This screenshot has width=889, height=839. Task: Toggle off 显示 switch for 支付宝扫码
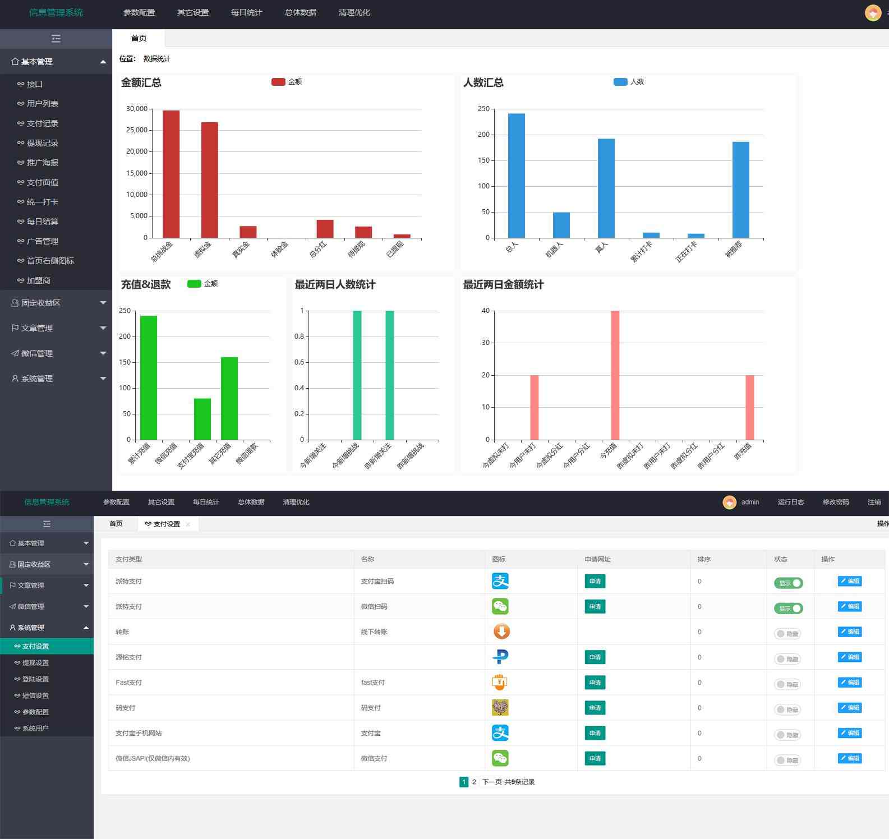pos(788,583)
